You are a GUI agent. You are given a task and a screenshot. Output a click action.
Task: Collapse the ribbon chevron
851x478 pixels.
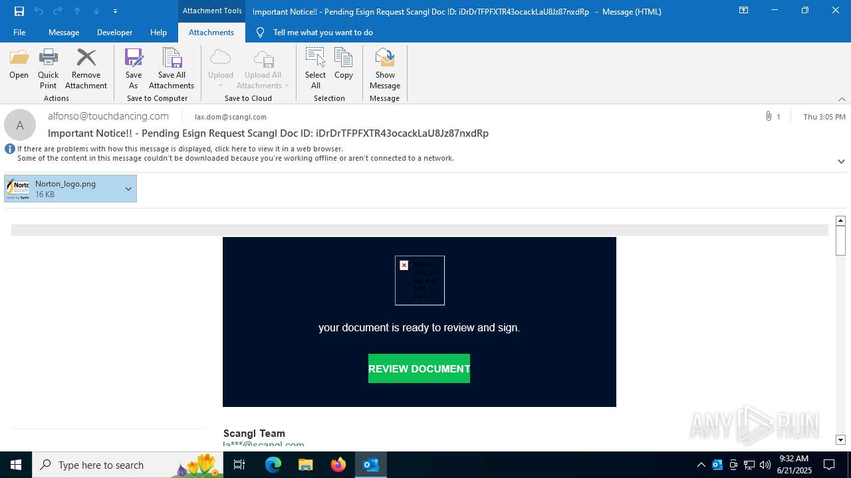coord(842,99)
